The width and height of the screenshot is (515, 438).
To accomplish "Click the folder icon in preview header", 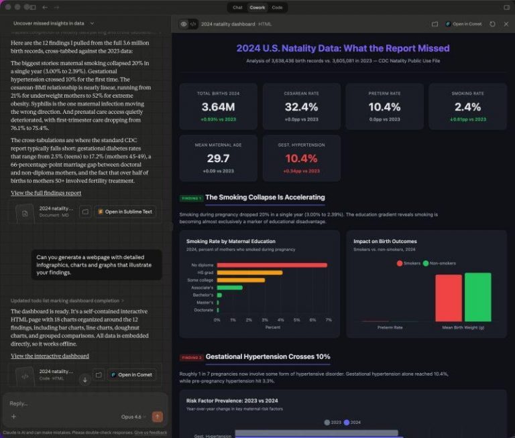I will tap(435, 24).
